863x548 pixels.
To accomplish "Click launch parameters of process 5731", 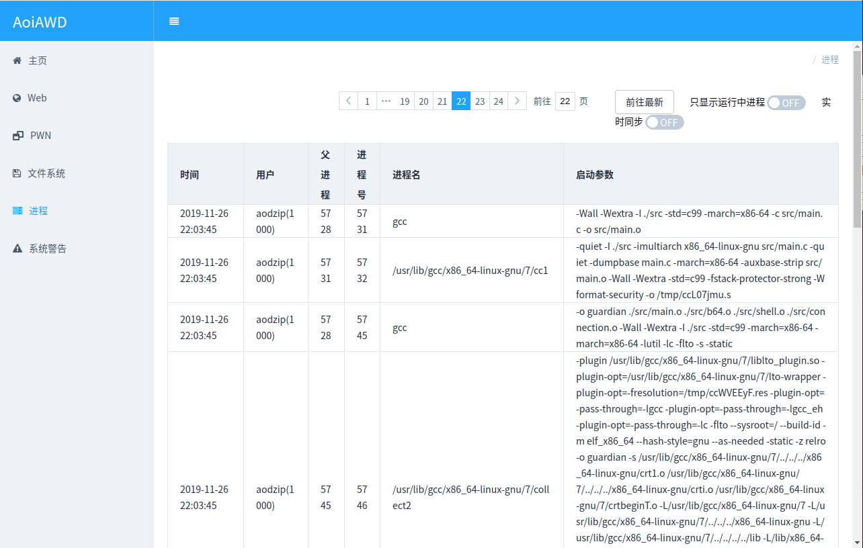I will [701, 221].
